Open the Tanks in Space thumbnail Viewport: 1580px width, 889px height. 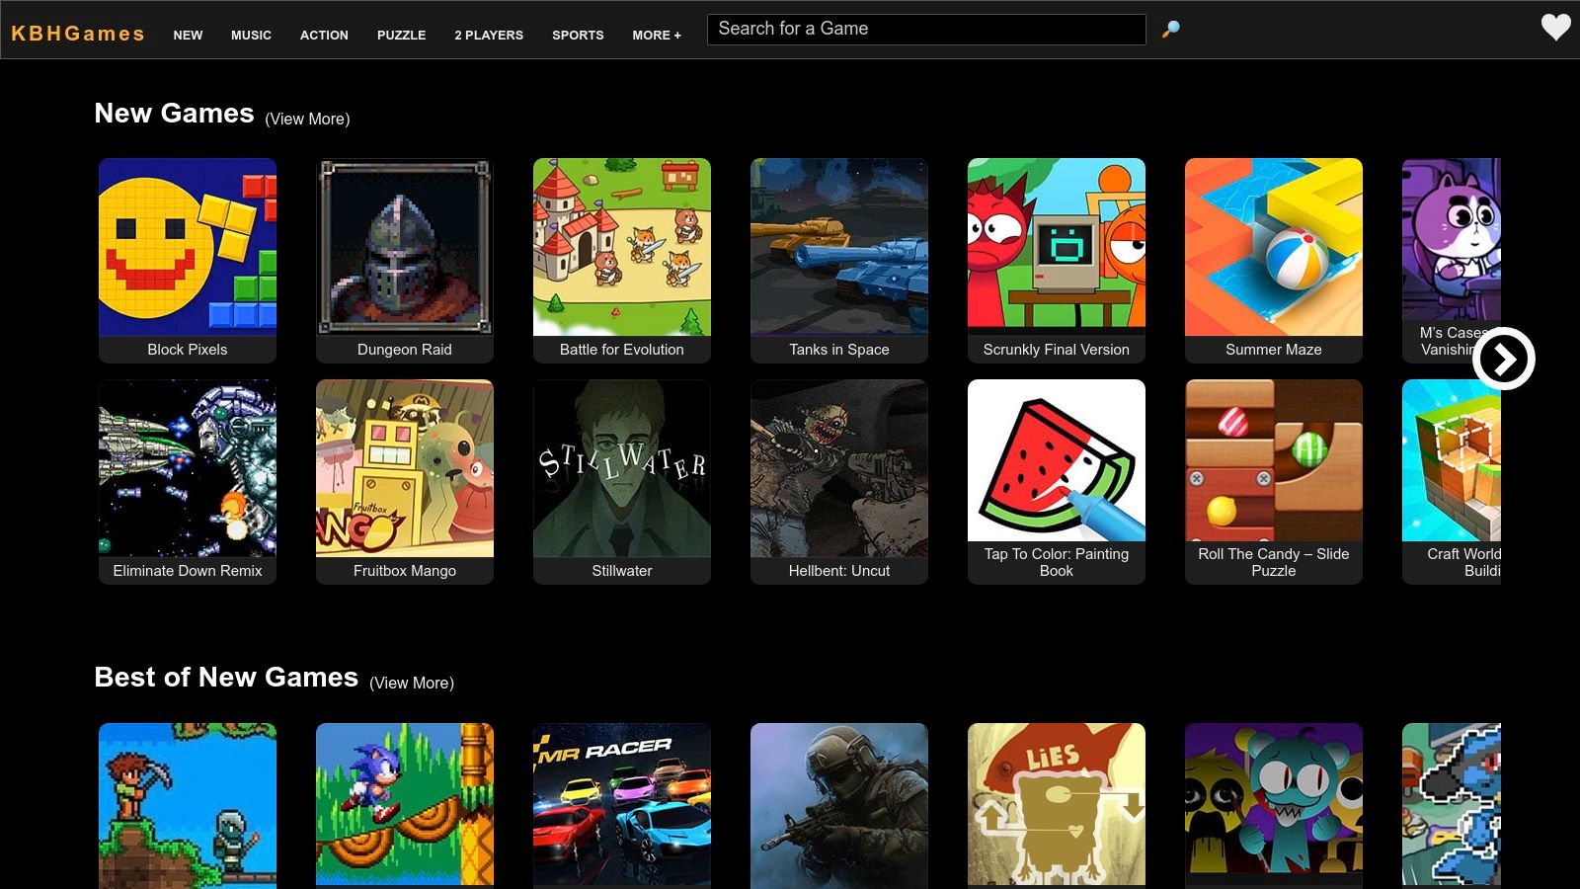tap(839, 247)
